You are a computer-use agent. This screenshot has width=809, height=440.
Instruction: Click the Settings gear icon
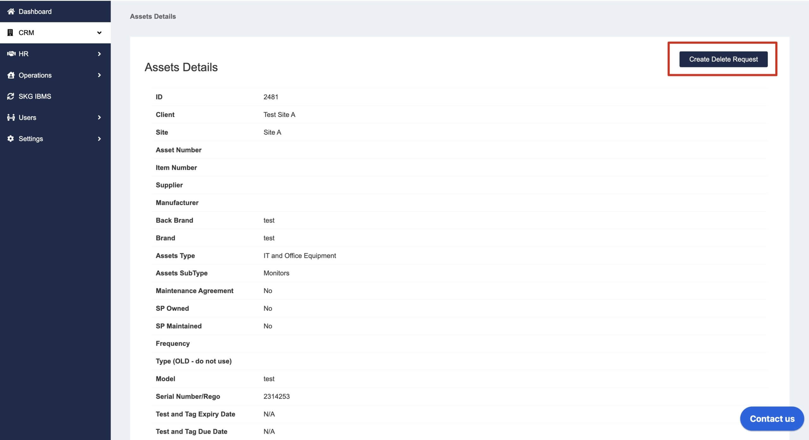click(10, 138)
